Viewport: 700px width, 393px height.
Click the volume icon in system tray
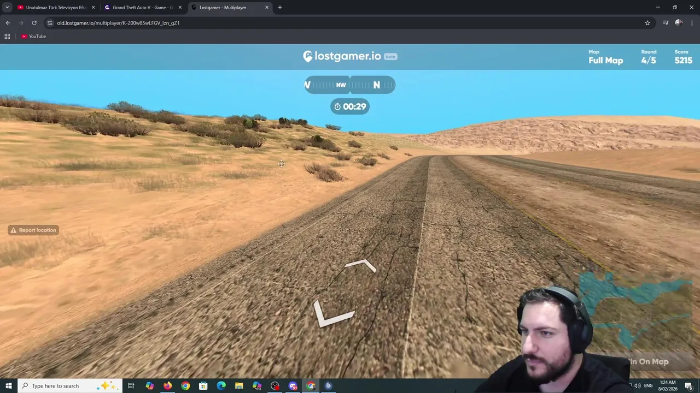[x=637, y=386]
